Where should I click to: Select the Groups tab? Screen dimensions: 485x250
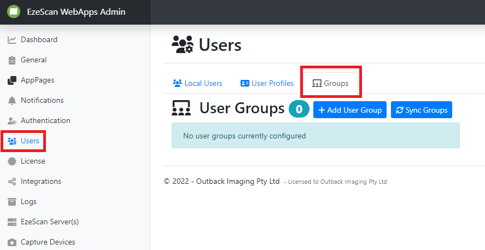click(330, 84)
